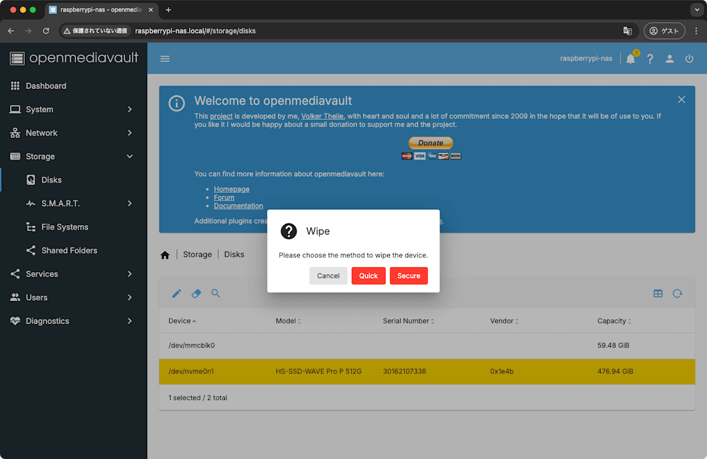The width and height of the screenshot is (707, 459).
Task: Collapse the Storage menu
Action: pos(73,157)
